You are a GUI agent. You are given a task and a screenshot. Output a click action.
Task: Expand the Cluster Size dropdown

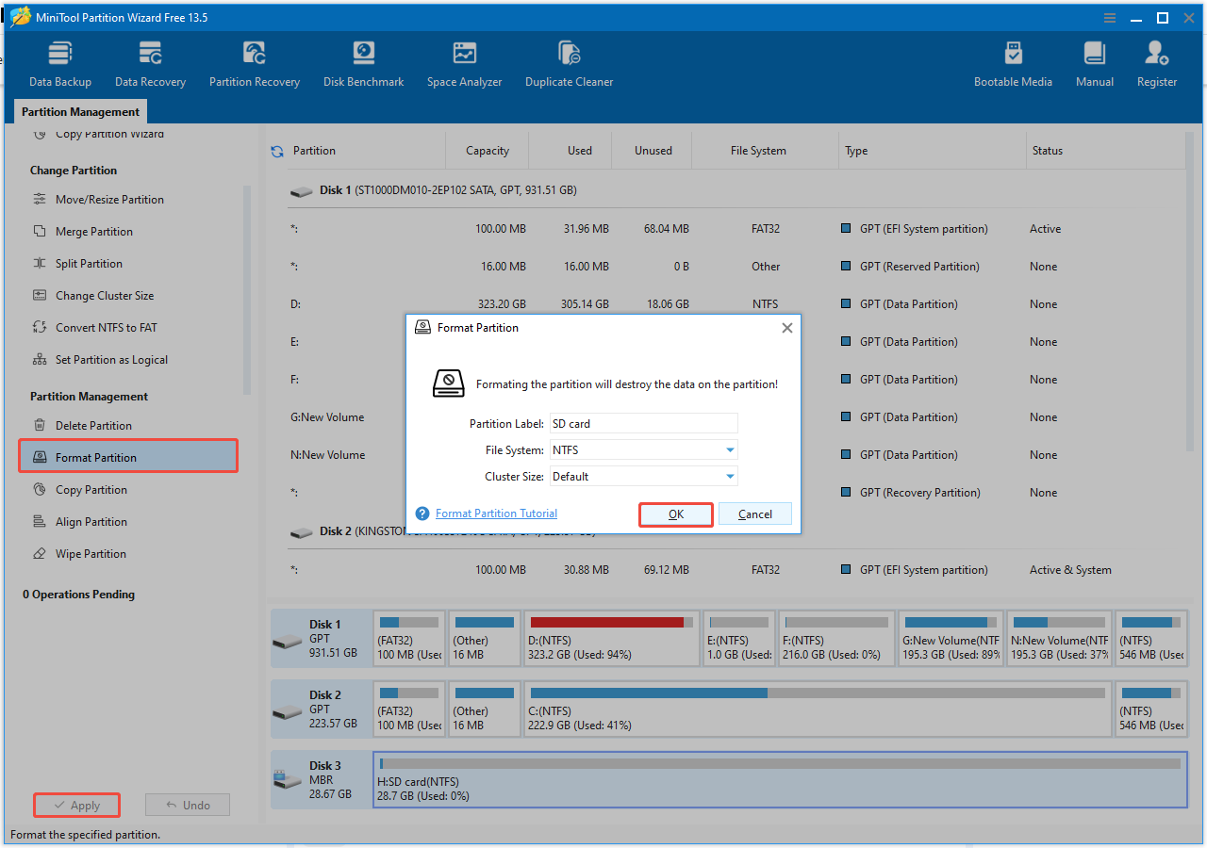pos(729,476)
